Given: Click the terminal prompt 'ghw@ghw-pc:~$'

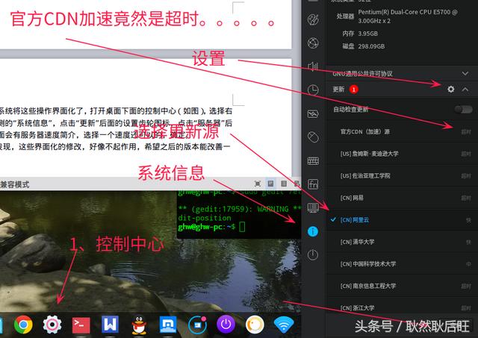Looking at the screenshot, I should pyautogui.click(x=207, y=227).
